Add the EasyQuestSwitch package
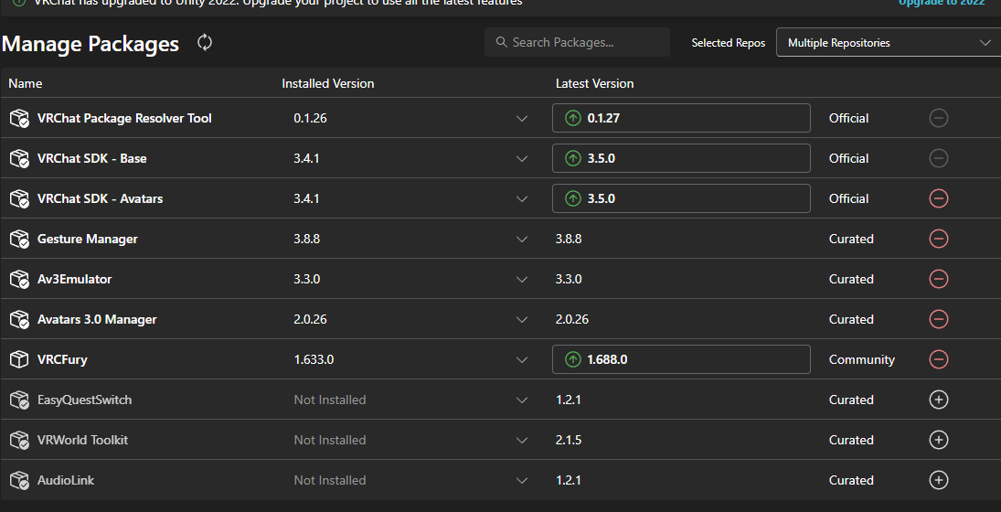 pos(938,400)
